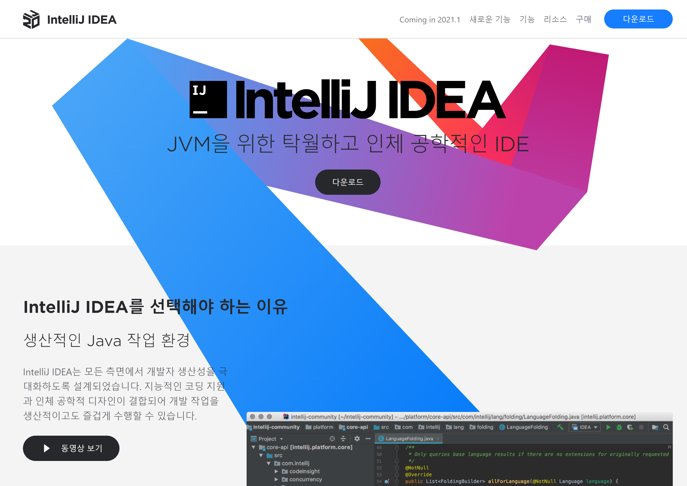
Task: Click the dark 다운로드 button in hero
Action: pyautogui.click(x=347, y=182)
